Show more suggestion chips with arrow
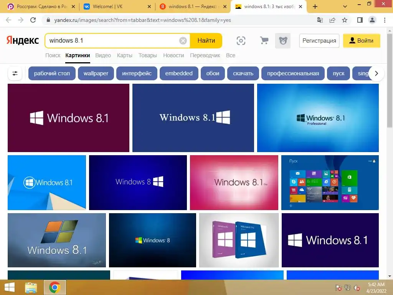 pyautogui.click(x=376, y=73)
